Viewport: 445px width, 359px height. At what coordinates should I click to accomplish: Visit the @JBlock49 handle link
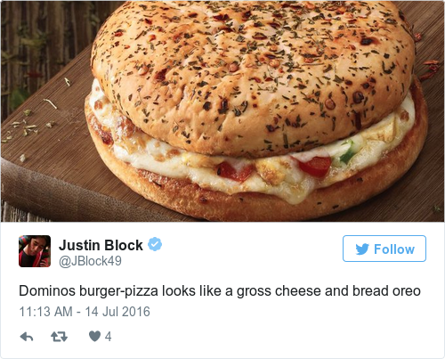coord(90,261)
